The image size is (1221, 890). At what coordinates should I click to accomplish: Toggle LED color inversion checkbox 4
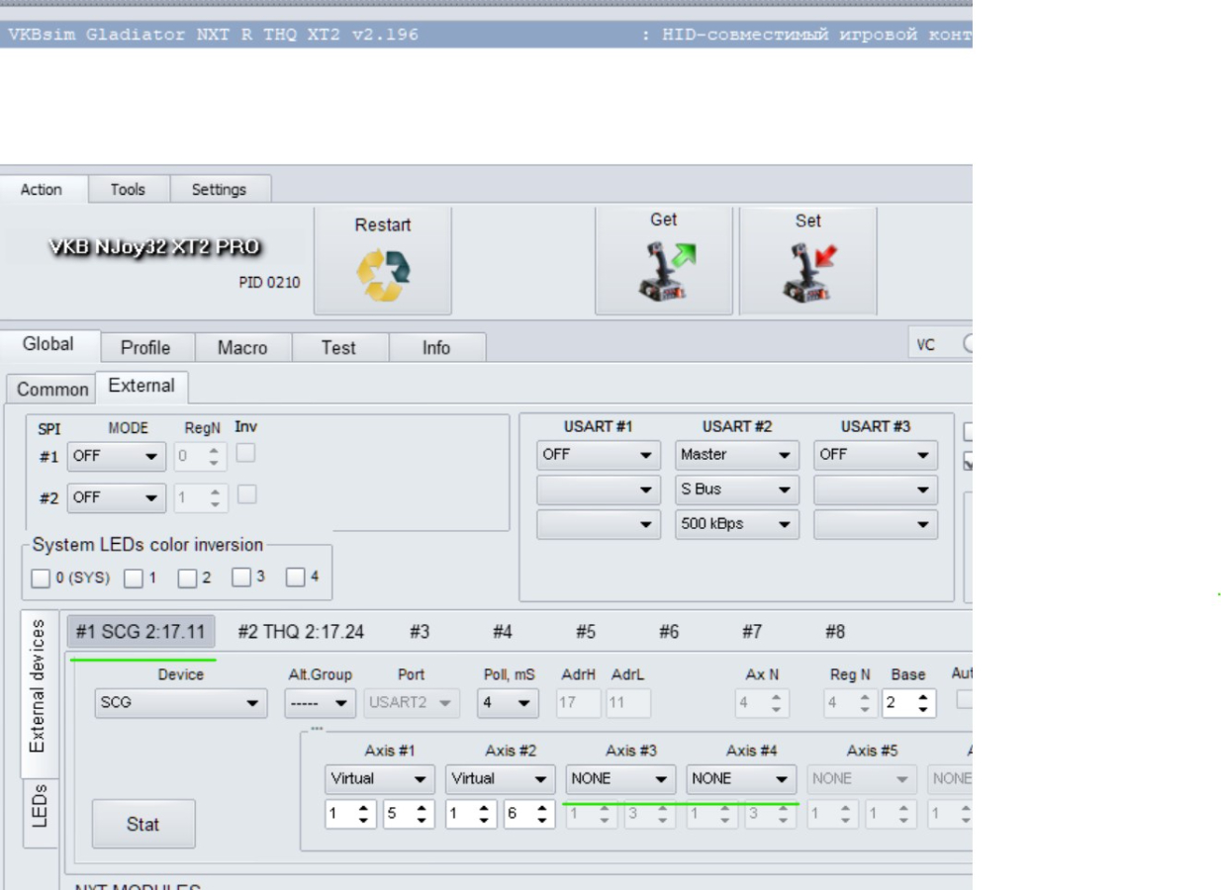coord(295,578)
